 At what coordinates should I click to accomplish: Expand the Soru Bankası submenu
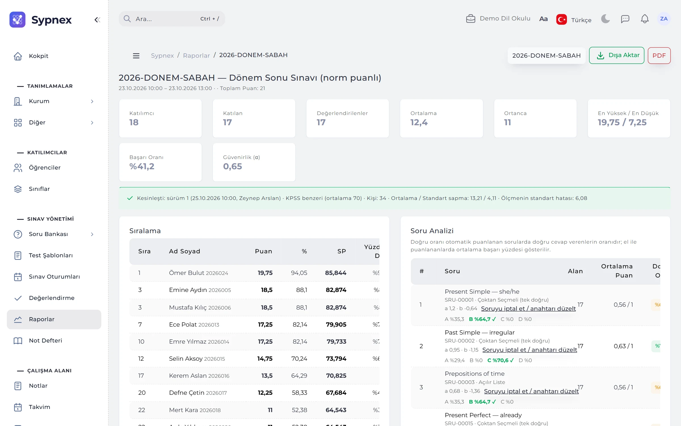[x=54, y=234]
